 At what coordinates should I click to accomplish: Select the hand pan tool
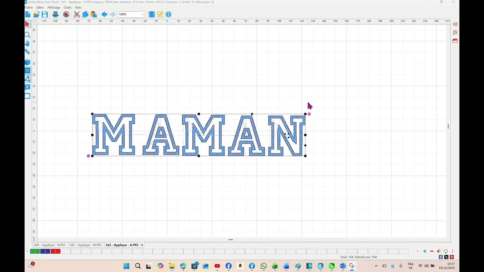(x=27, y=43)
